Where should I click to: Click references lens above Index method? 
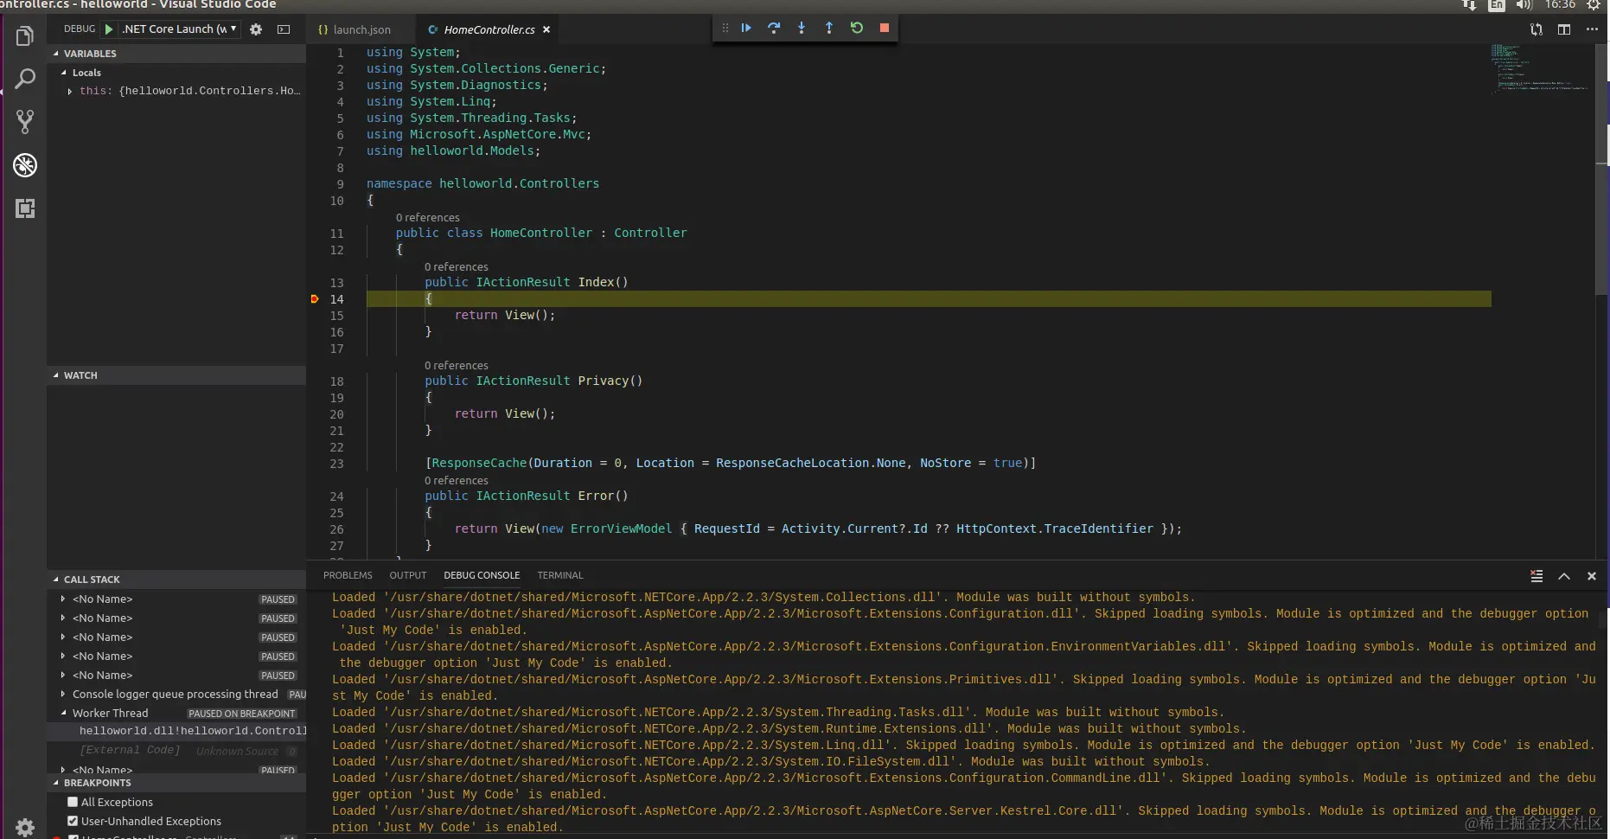pos(457,266)
